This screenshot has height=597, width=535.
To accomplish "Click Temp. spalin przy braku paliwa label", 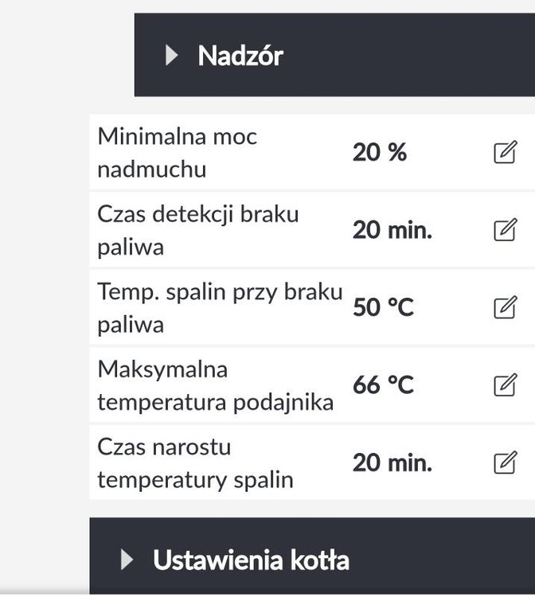I will click(220, 308).
